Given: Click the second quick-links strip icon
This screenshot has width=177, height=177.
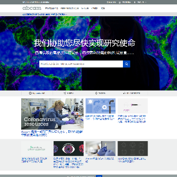Looking at the screenshot, I should tap(65, 93).
